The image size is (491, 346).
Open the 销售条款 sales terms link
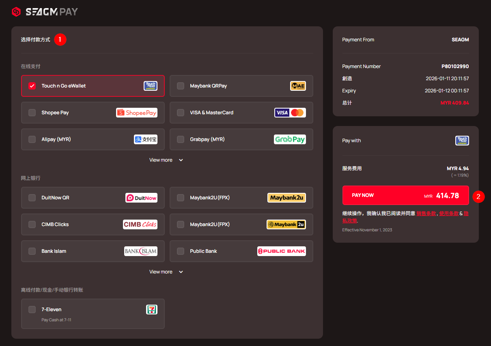(x=426, y=214)
